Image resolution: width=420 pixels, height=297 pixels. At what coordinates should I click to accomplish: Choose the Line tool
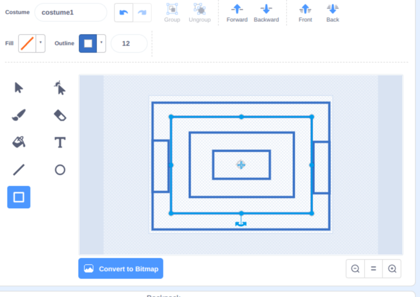coord(18,170)
